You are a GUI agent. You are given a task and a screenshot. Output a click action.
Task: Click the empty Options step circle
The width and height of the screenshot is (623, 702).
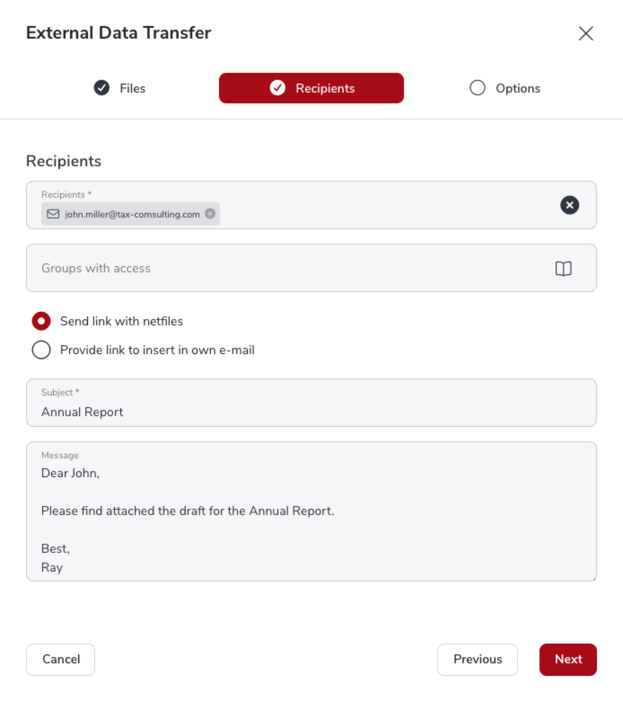(477, 88)
